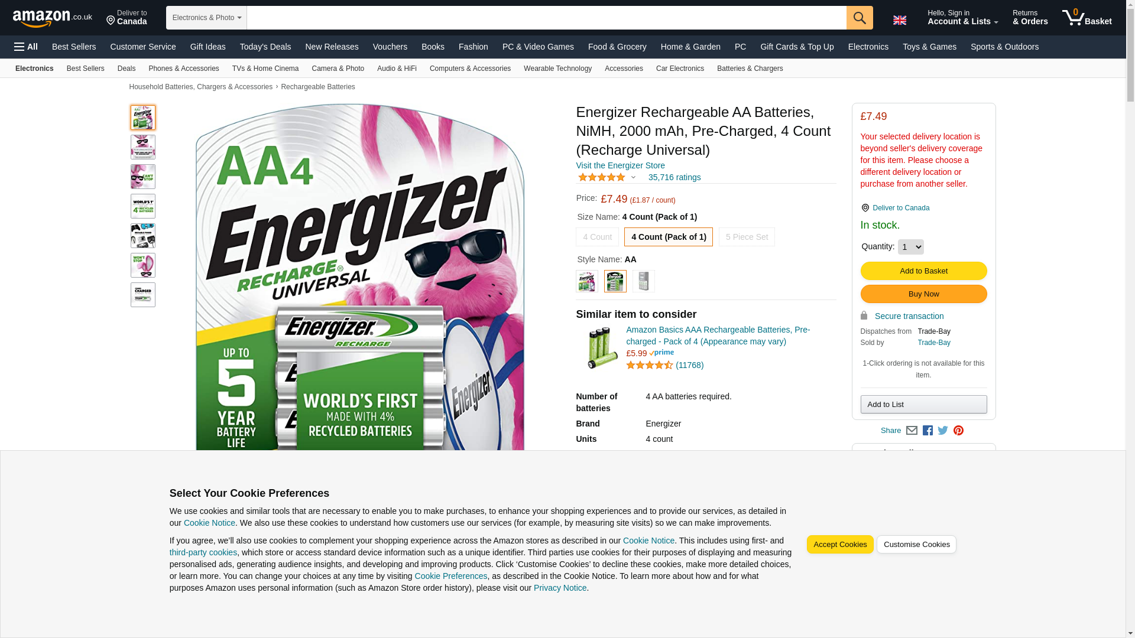Click Add to Basket button
Screen dimensions: 1135x638
coord(923,271)
